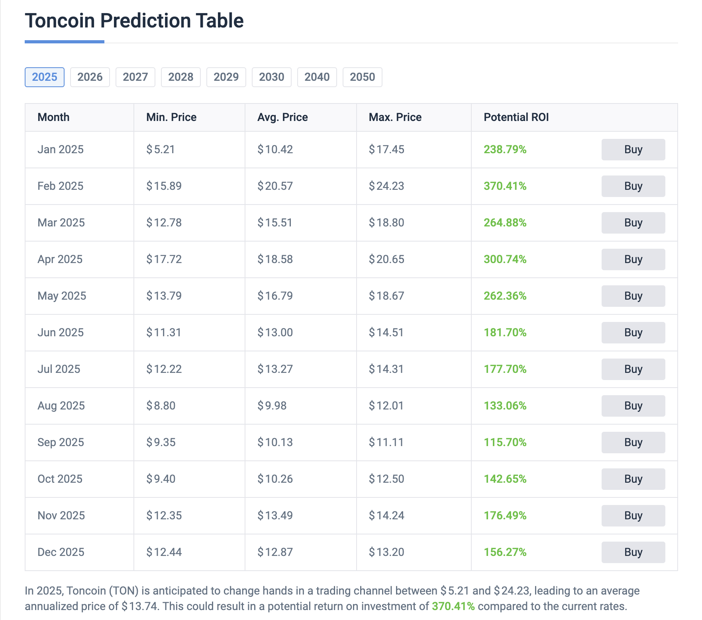This screenshot has height=620, width=702.
Task: Click the Buy button for Mar 2025
Action: pos(633,223)
